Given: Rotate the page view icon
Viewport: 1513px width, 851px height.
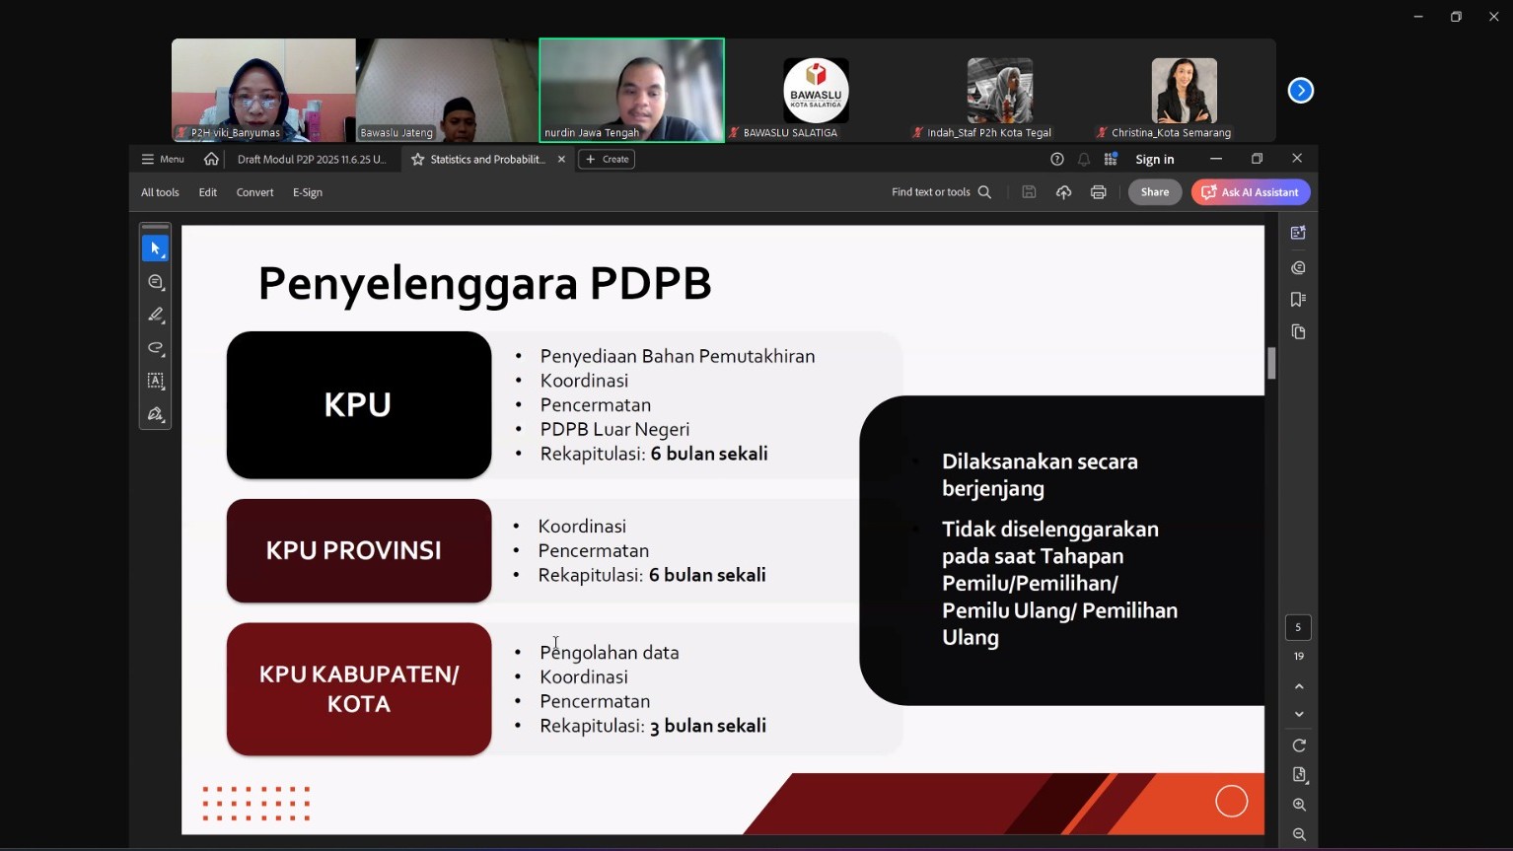Looking at the screenshot, I should (x=1299, y=745).
